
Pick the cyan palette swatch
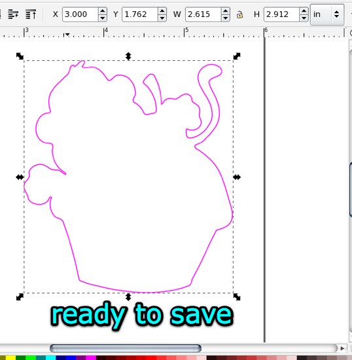pyautogui.click(x=51, y=357)
